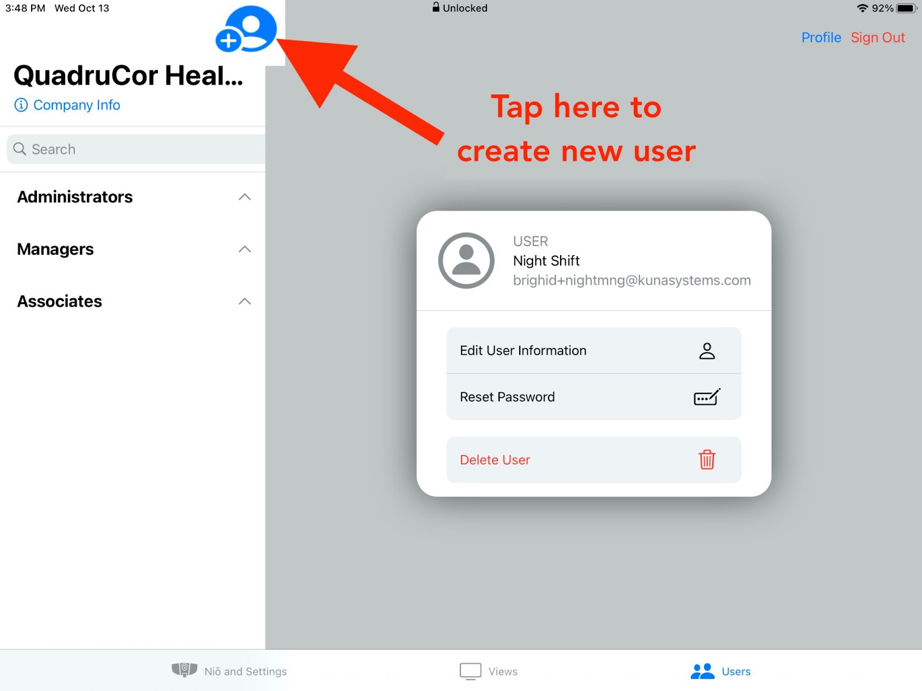Click the Search input field

click(x=138, y=149)
